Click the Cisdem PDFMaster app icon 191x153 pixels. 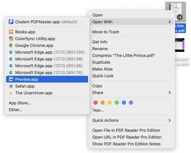coord(11,22)
